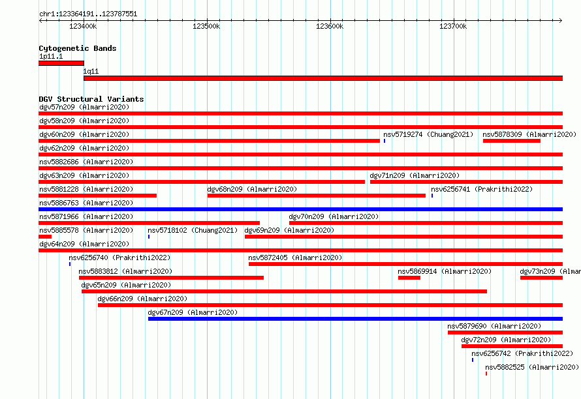
Task: Select the nsv5882686 (Almarri2020) label
Action: point(86,162)
